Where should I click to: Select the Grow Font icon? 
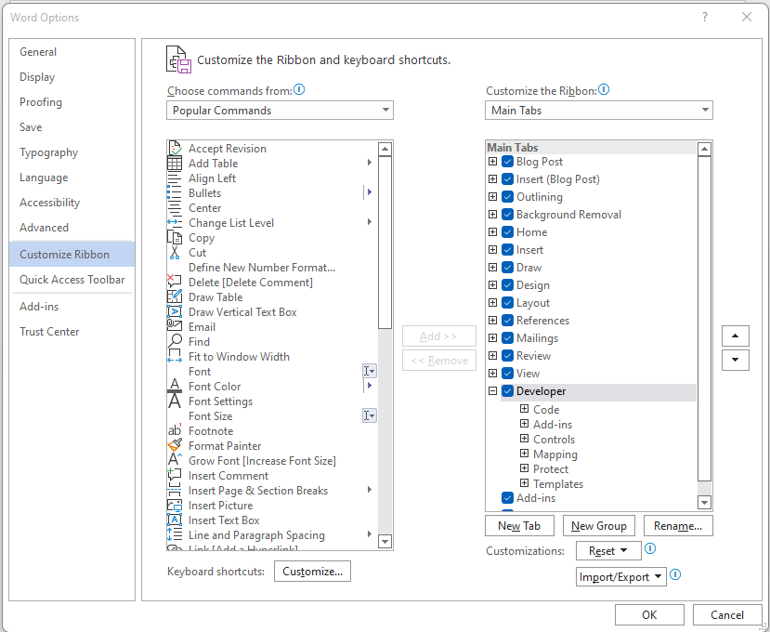pos(175,460)
